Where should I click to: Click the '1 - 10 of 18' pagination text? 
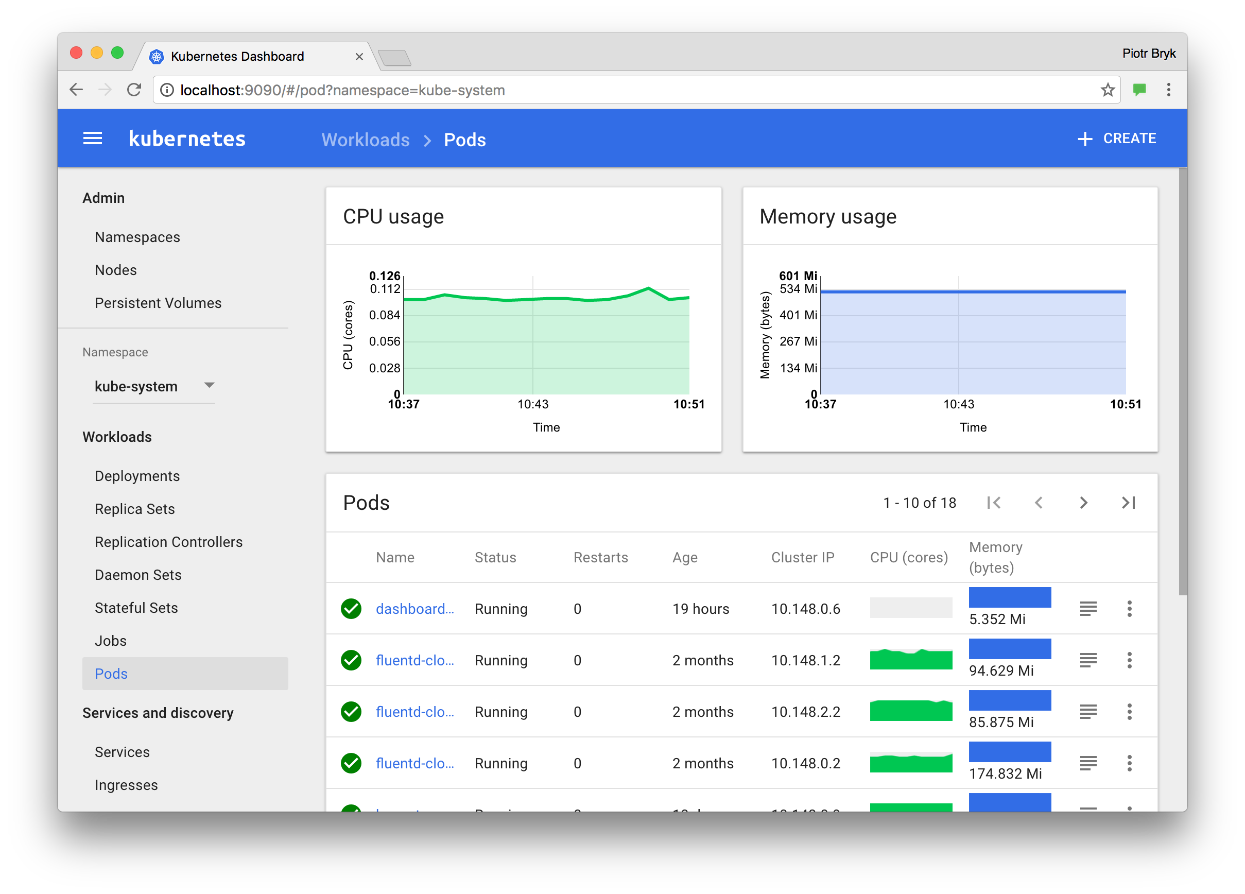(x=920, y=503)
